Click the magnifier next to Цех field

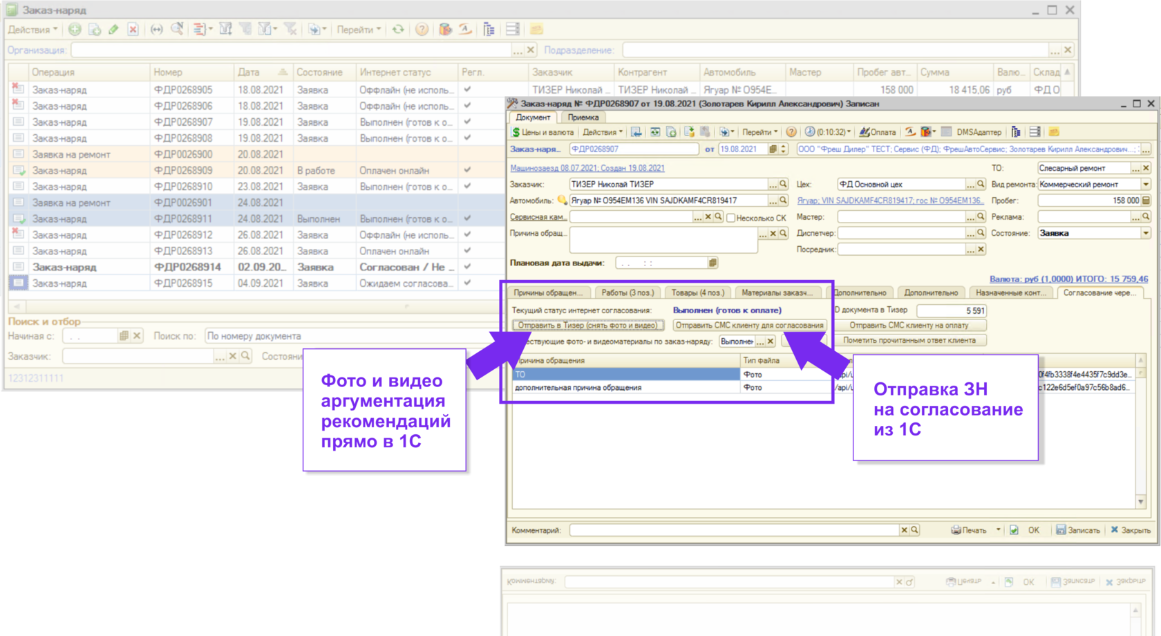980,185
